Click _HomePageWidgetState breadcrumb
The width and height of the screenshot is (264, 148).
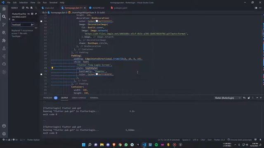83,12
